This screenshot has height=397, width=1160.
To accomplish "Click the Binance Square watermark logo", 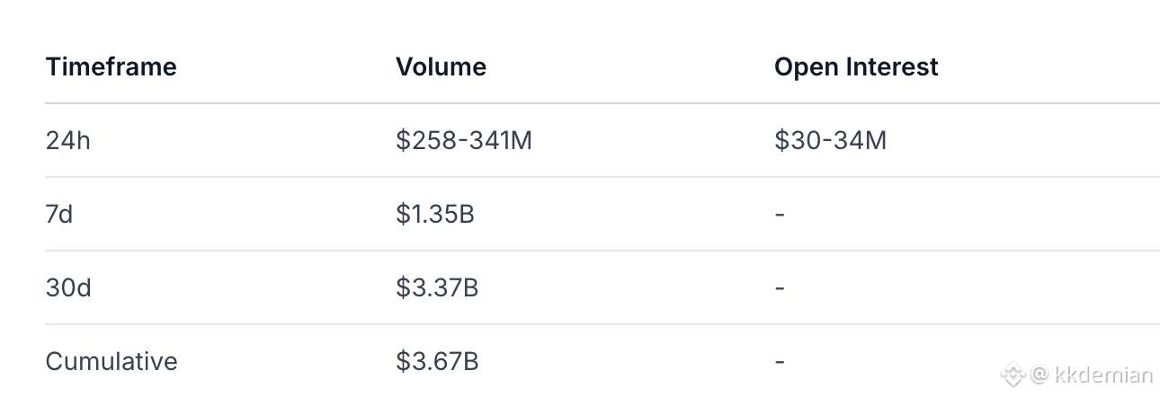I will [1014, 374].
